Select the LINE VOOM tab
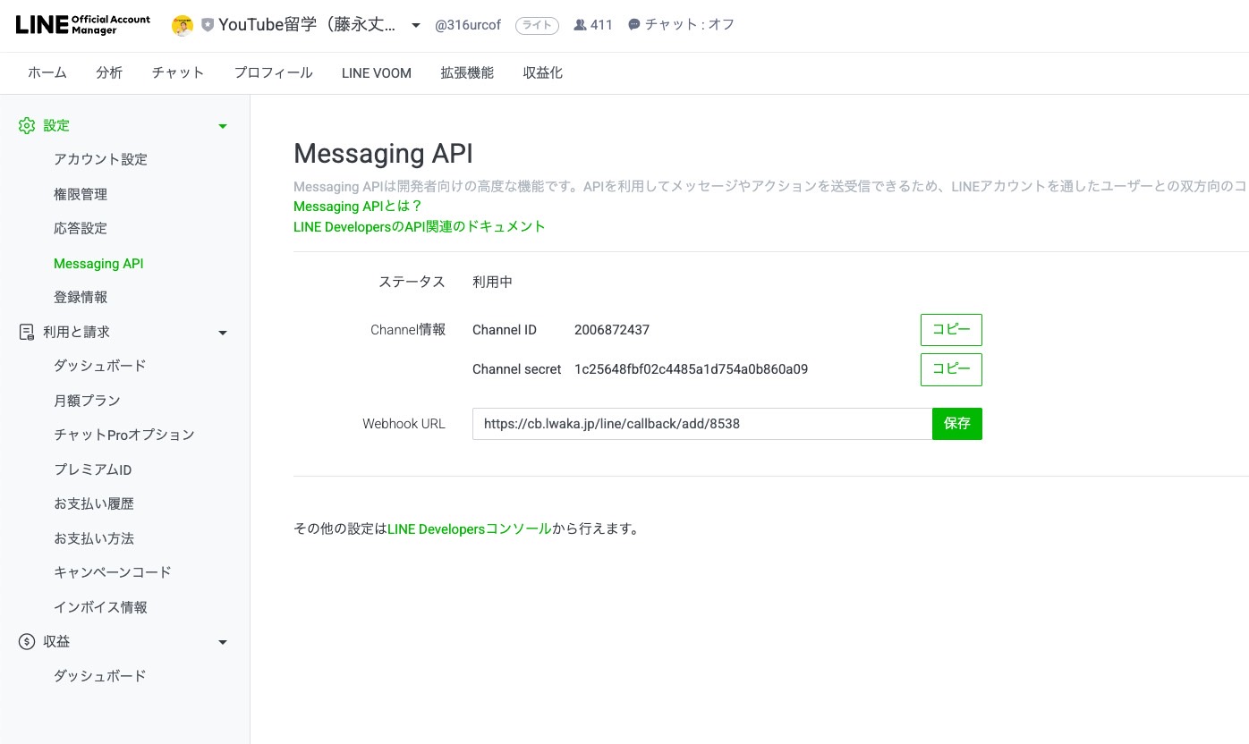 click(377, 73)
